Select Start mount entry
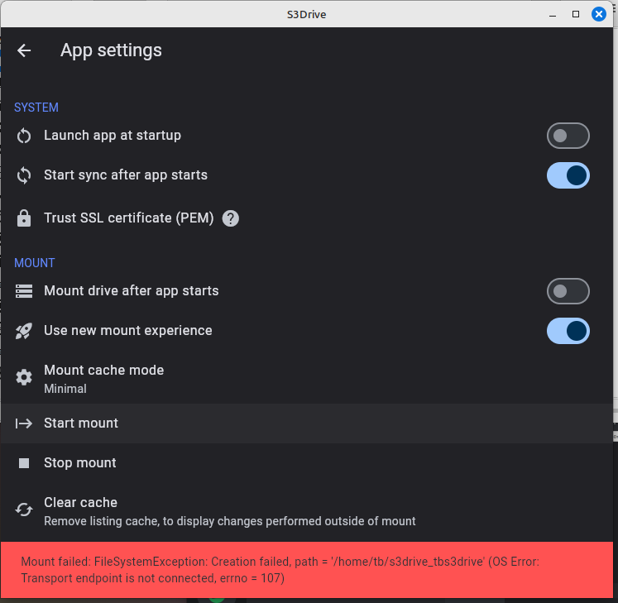This screenshot has height=603, width=618. (x=307, y=424)
